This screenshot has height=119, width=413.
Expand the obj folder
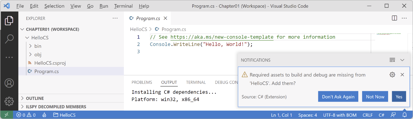click(71, 54)
